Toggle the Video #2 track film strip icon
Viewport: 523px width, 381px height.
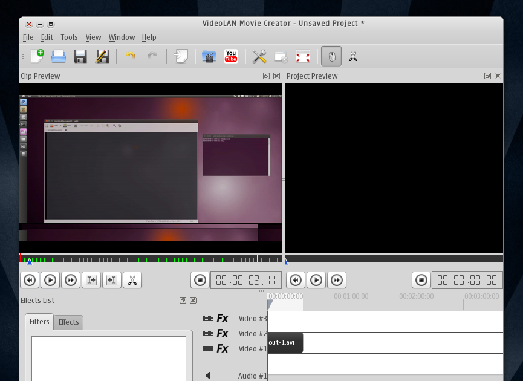(x=208, y=333)
